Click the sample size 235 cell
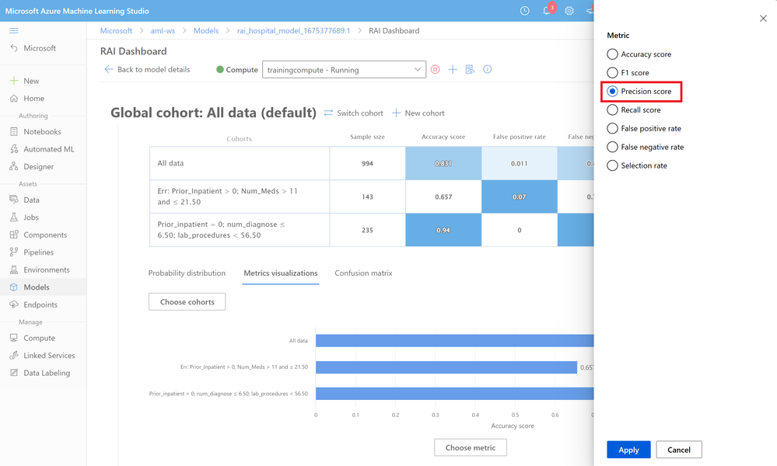 pos(367,230)
